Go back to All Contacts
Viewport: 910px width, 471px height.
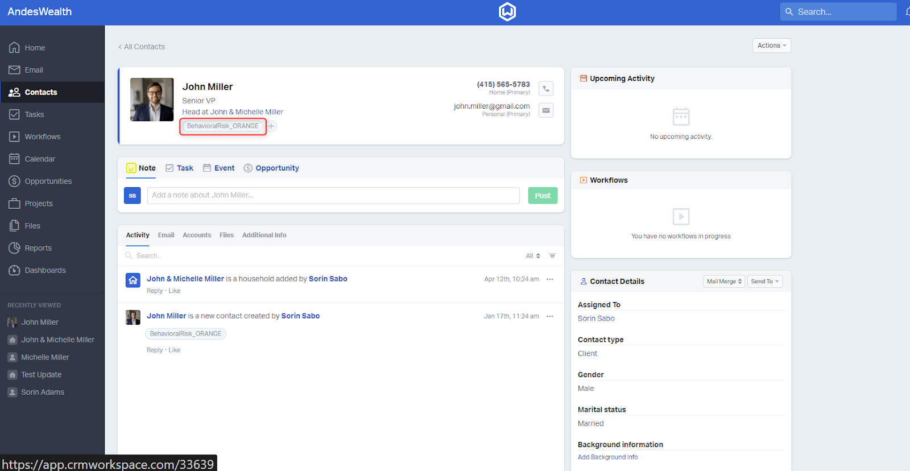(142, 47)
